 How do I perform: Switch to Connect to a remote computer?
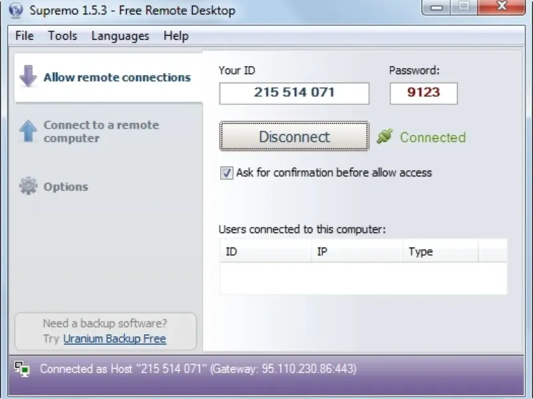coord(101,132)
